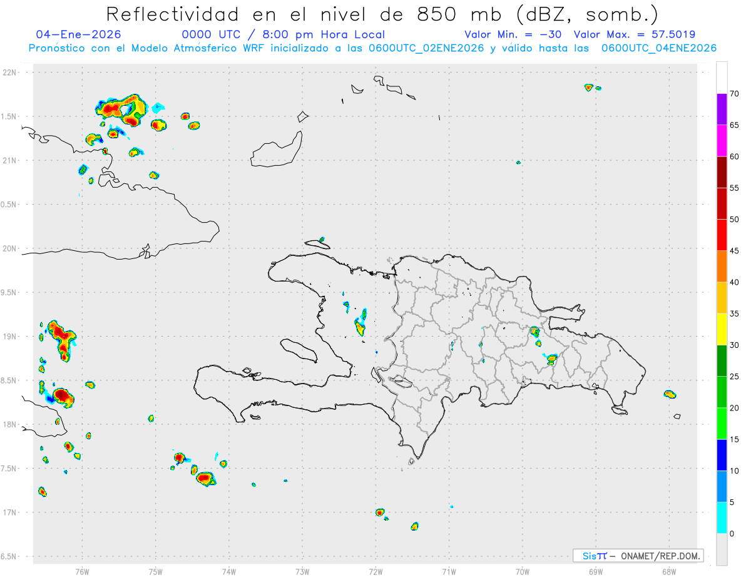Viewport: 751px width, 580px height.
Task: Click the 74W longitude label
Action: click(x=228, y=571)
